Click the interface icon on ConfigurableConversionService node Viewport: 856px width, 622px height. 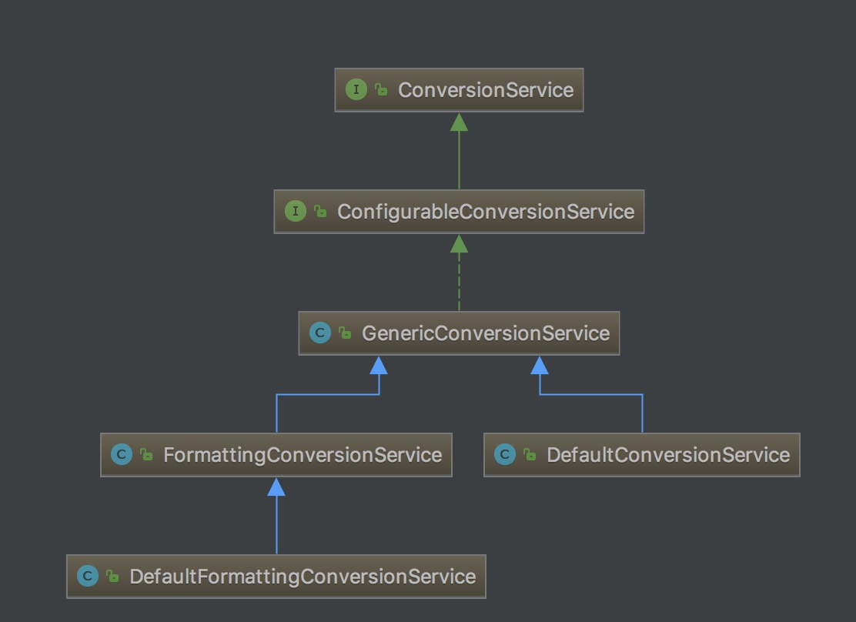pos(296,212)
